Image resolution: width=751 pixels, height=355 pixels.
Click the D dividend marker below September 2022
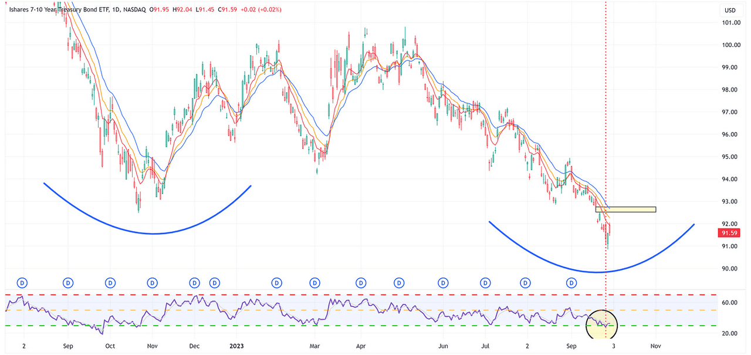67,282
